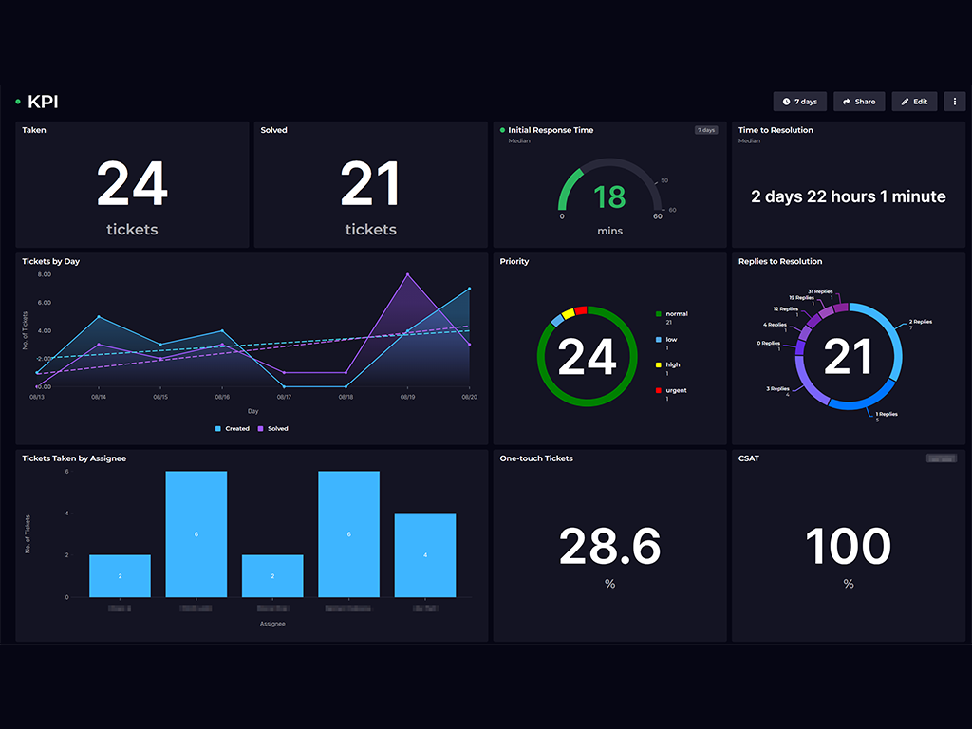Toggle the urgent priority legend entry

[676, 391]
